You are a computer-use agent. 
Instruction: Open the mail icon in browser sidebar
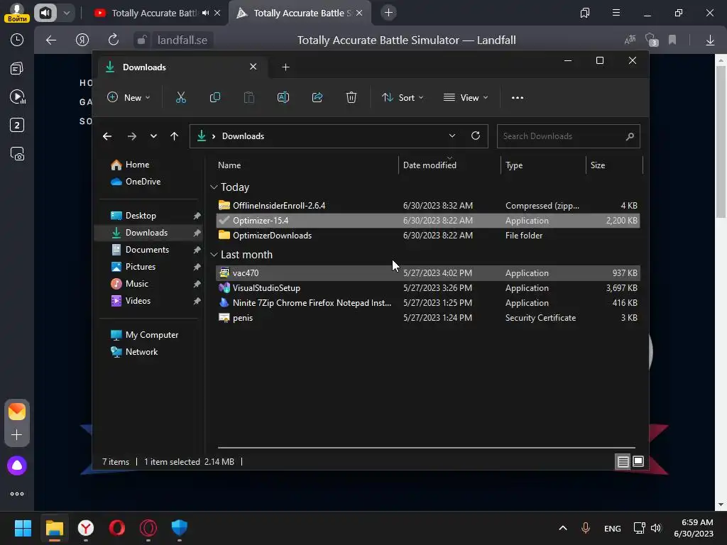coord(17,412)
